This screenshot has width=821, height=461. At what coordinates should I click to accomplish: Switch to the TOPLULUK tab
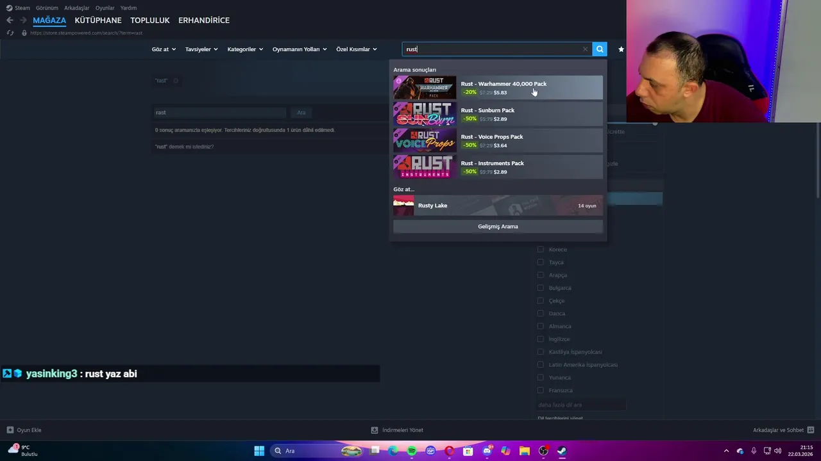[x=150, y=20]
